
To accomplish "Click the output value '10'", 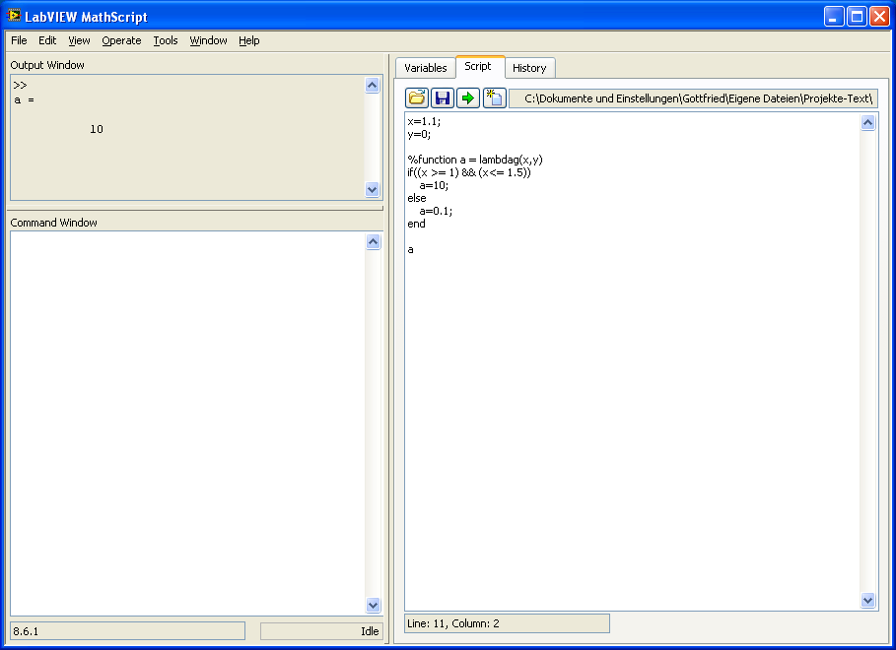I will point(96,129).
